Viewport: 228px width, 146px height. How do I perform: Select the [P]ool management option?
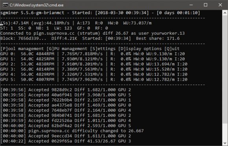tap(22, 49)
